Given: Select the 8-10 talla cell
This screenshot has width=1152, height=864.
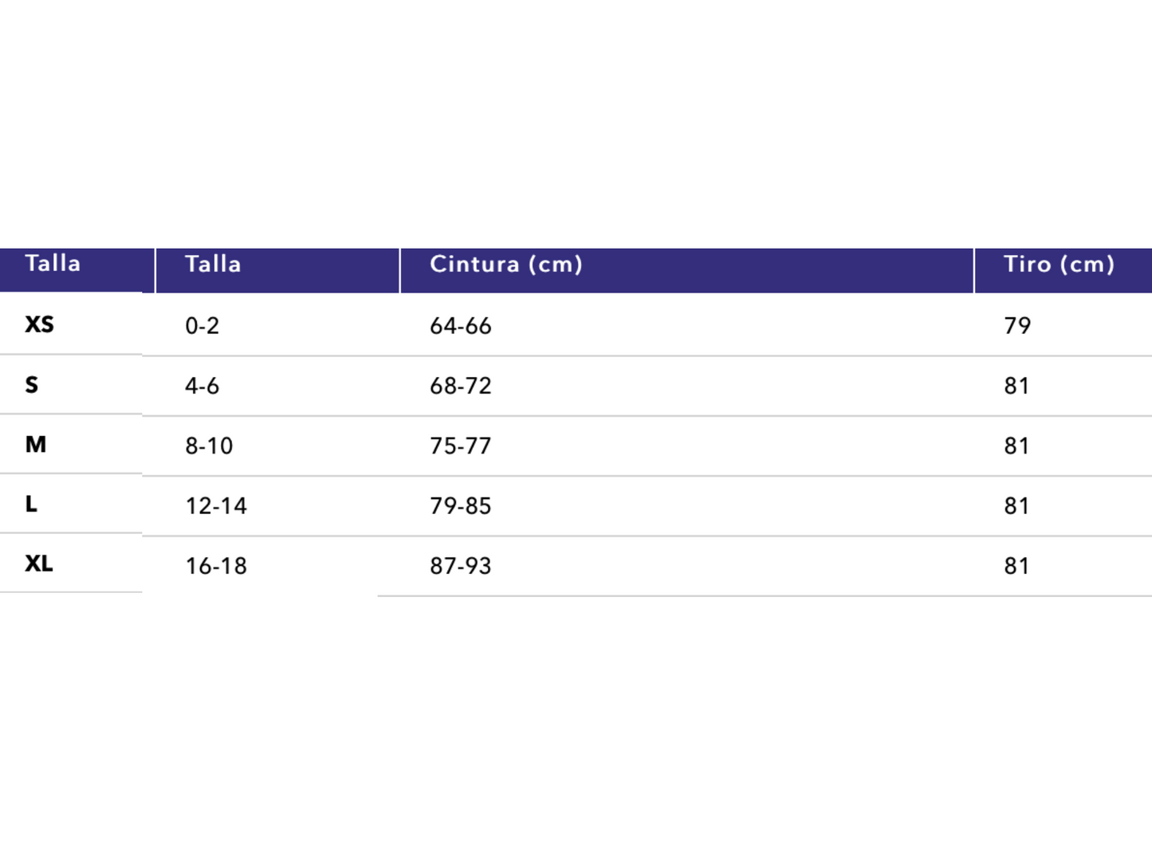Looking at the screenshot, I should (x=209, y=446).
